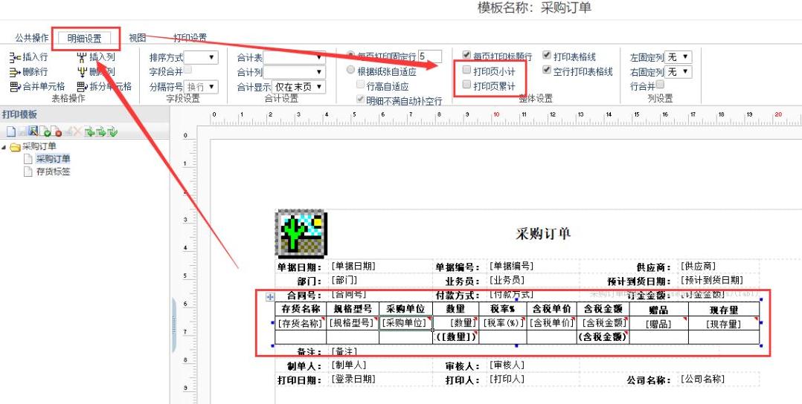The image size is (802, 404).
Task: Open the 左固定列 dropdown
Action: (x=679, y=57)
